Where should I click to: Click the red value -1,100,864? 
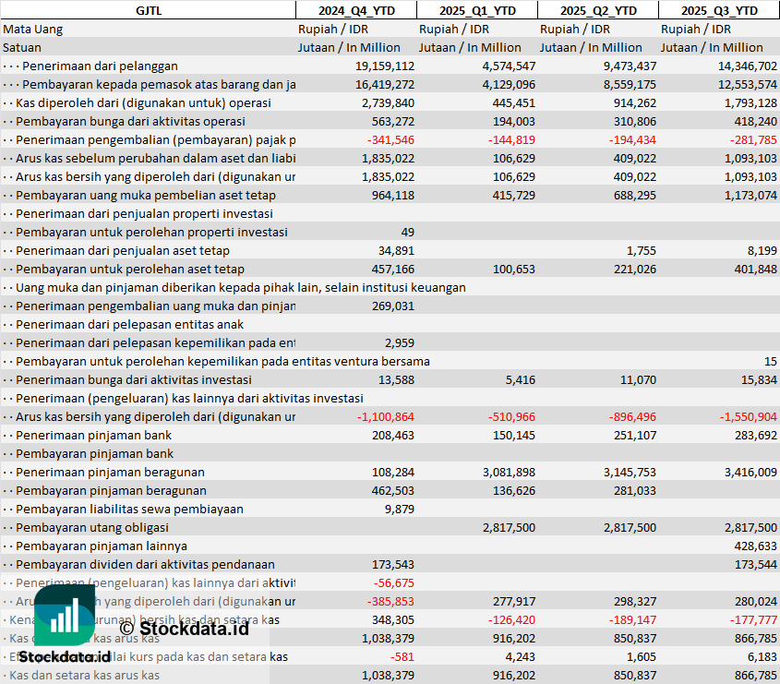pos(386,417)
